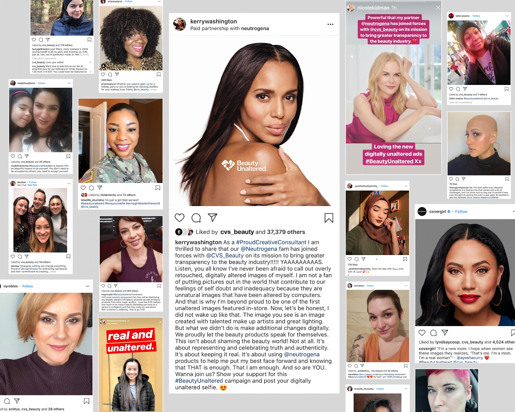Save the limelife_munisha soldier selfie post

click(x=158, y=188)
